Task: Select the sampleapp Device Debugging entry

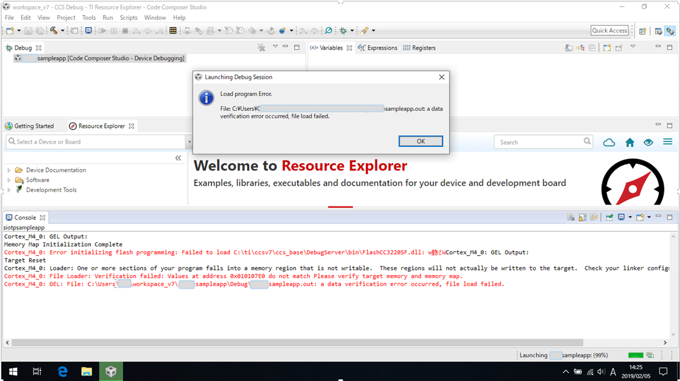Action: tap(100, 58)
